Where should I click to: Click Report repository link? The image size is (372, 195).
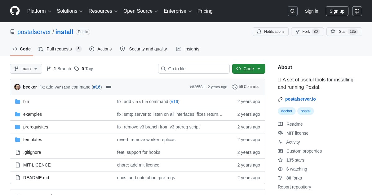pyautogui.click(x=294, y=187)
